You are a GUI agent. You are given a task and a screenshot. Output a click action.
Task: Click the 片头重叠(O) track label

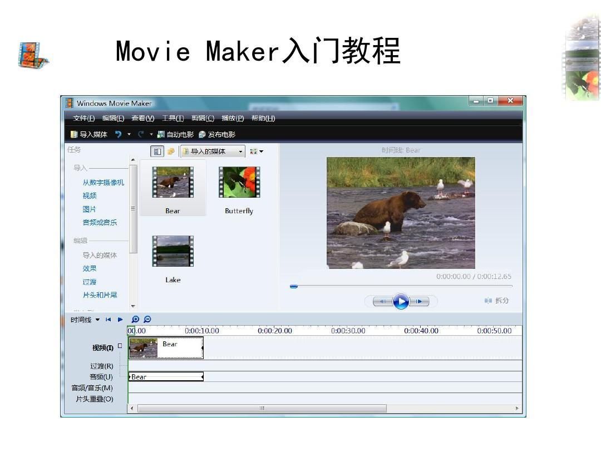pyautogui.click(x=94, y=399)
